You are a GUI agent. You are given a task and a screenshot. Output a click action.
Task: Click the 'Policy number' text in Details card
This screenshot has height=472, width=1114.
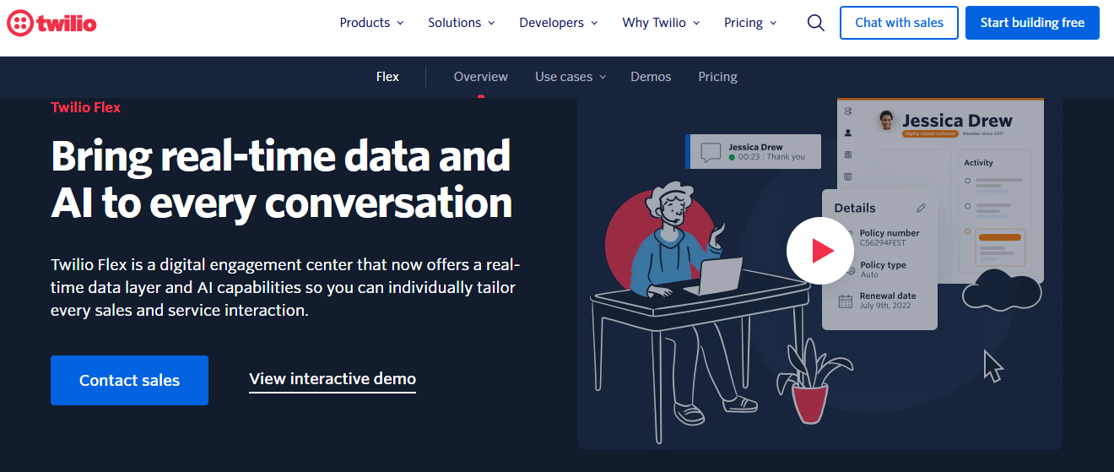[890, 233]
